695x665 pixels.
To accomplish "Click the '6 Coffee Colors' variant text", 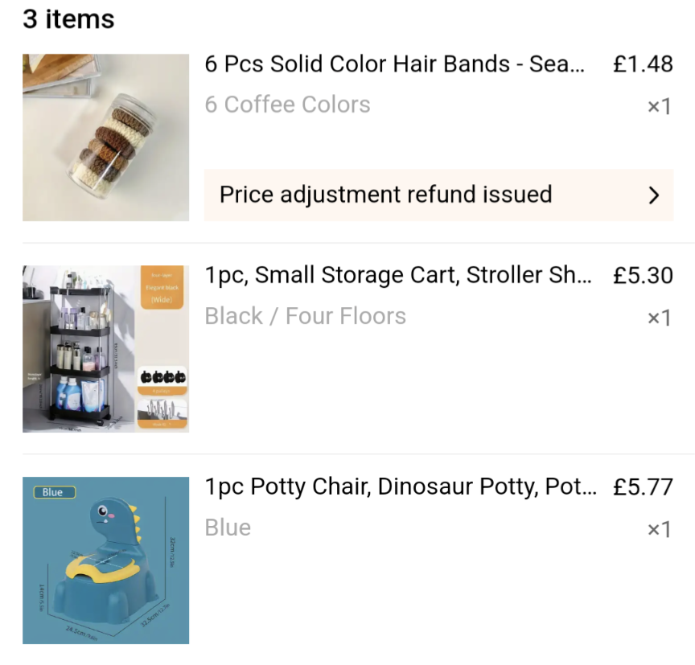I will (287, 105).
